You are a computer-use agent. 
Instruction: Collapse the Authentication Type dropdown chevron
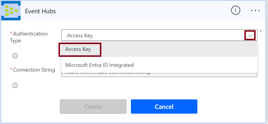click(x=250, y=36)
